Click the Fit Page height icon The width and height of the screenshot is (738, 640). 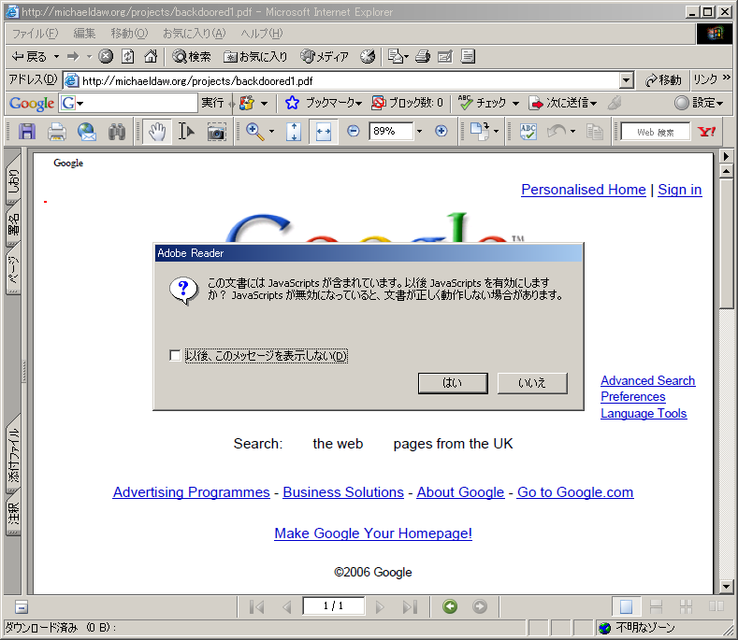(294, 131)
